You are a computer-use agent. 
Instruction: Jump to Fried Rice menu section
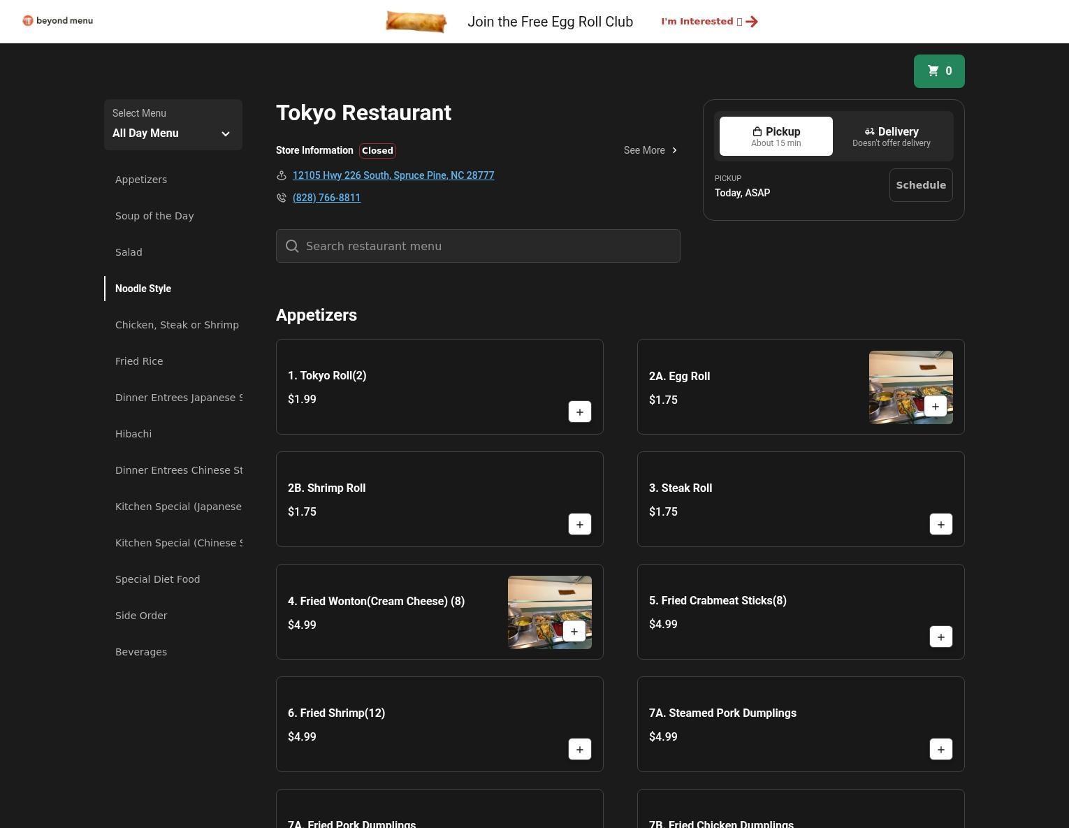tap(139, 361)
